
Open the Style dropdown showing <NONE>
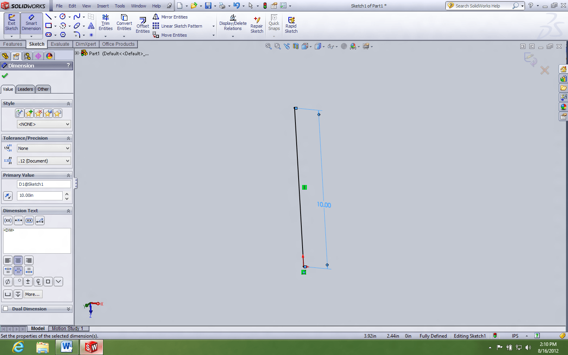point(43,124)
